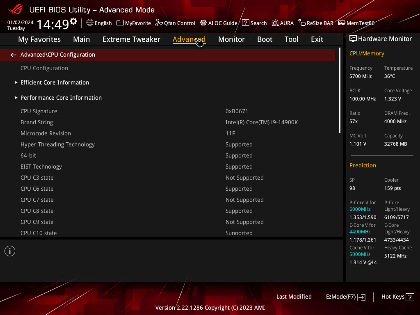Click the Search question-mark icon
This screenshot has width=420, height=315.
(x=245, y=23)
